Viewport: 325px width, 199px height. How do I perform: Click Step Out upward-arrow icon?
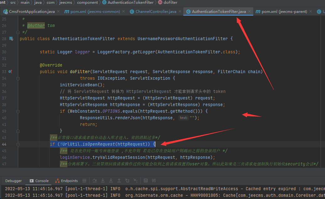119,180
